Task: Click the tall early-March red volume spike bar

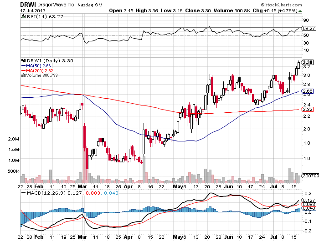Action: pyautogui.click(x=84, y=165)
